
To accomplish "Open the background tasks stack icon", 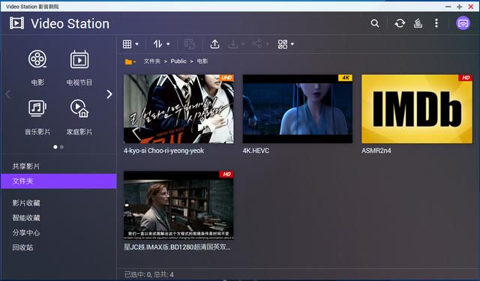I will point(418,23).
